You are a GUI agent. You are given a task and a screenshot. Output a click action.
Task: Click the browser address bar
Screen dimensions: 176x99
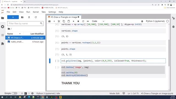pyautogui.click(x=81, y=5)
